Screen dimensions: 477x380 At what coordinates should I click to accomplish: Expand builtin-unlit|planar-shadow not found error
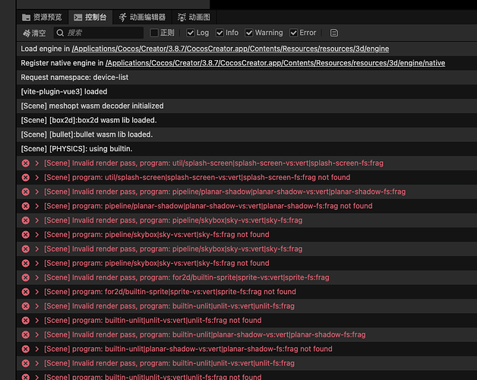[36, 350]
